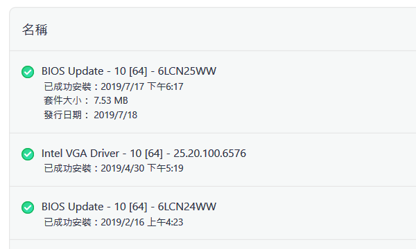Expand the BIOS Update 6LCN24WW entry title
The width and height of the screenshot is (416, 249).
129,207
